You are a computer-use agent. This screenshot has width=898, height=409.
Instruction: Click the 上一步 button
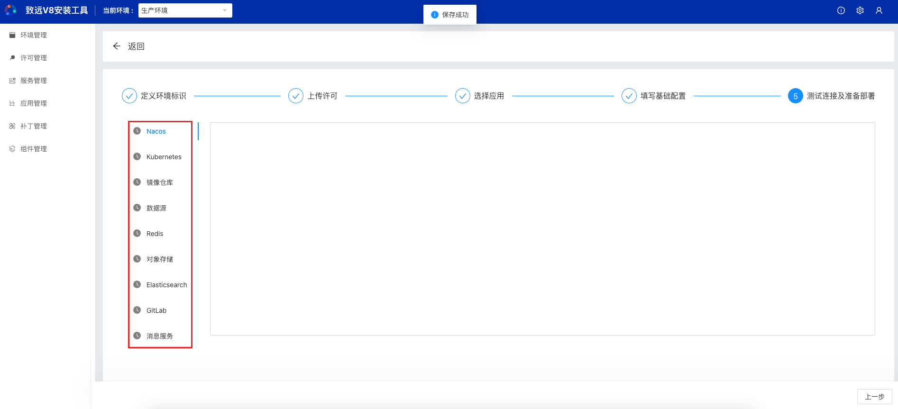pos(874,397)
